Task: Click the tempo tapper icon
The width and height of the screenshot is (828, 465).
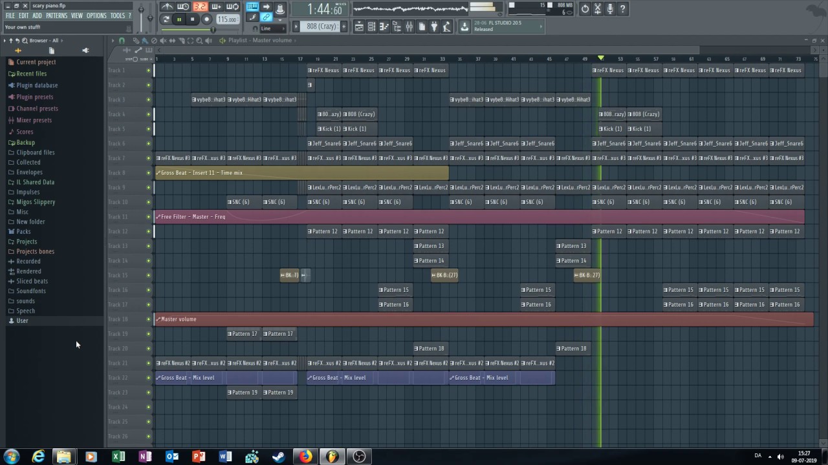Action: [x=447, y=26]
